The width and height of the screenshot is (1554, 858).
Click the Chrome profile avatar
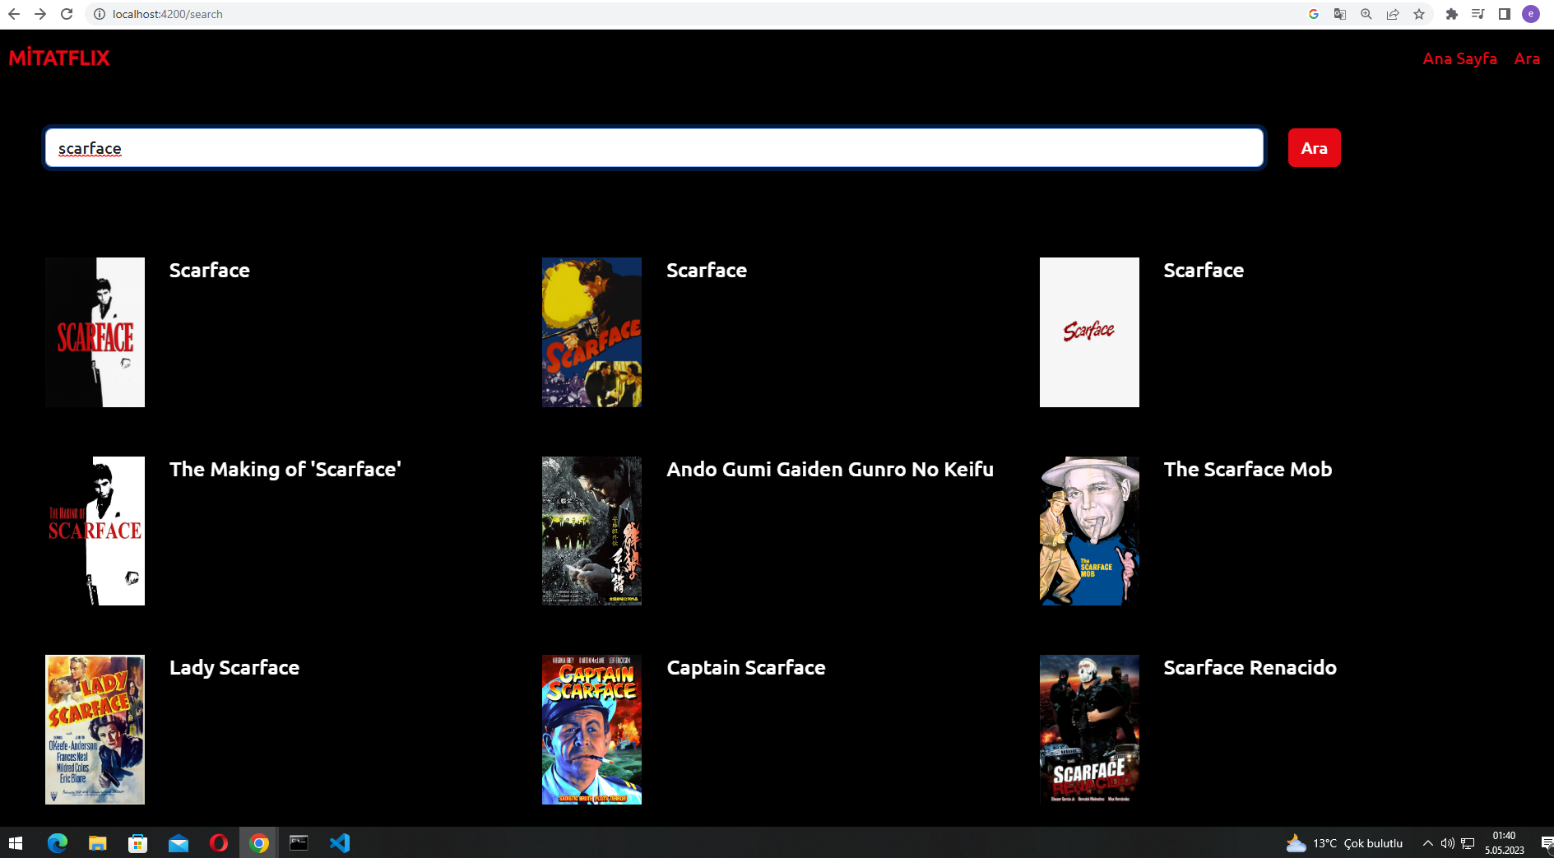coord(1530,14)
